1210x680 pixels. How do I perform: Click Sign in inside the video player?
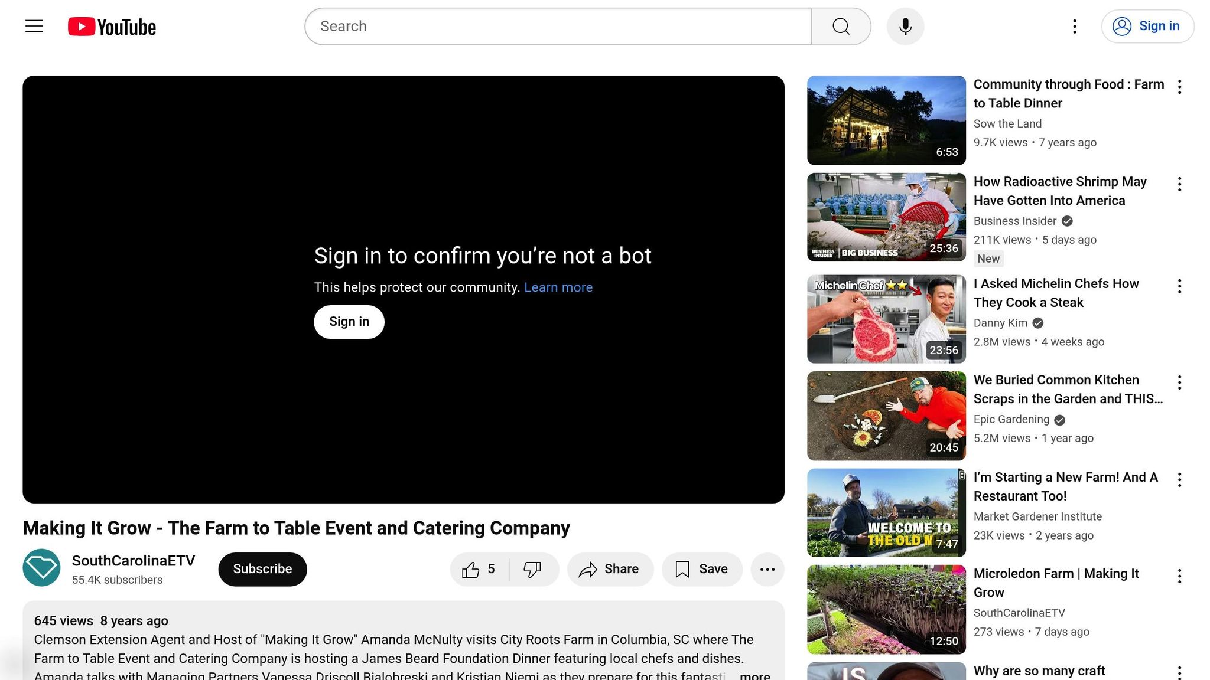tap(349, 322)
